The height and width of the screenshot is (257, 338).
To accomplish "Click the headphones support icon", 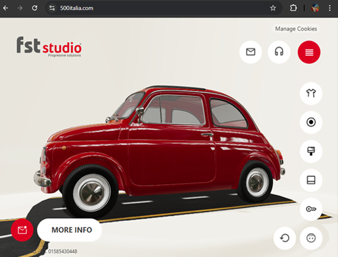I will 279,52.
